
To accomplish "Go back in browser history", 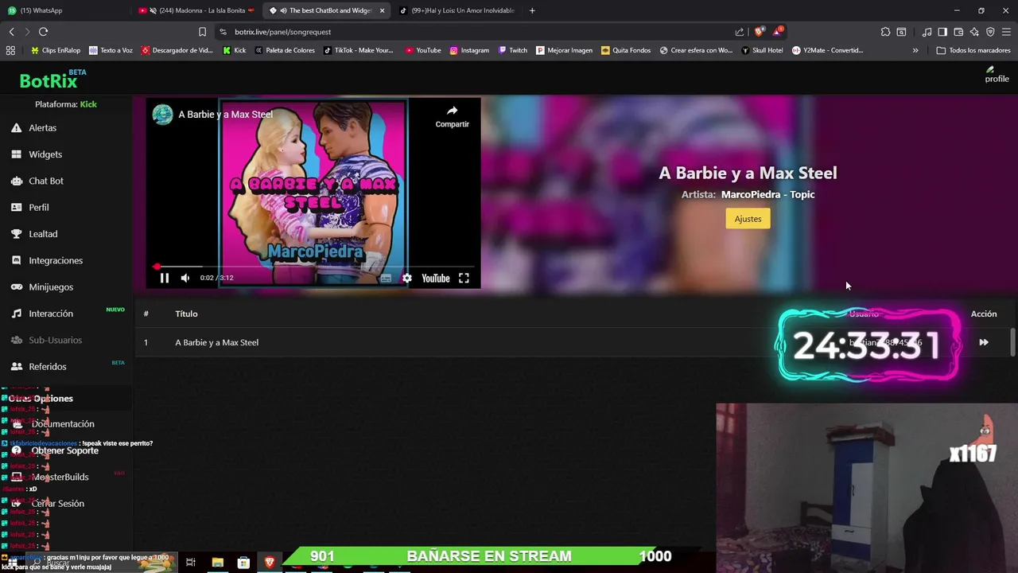I will [x=11, y=32].
